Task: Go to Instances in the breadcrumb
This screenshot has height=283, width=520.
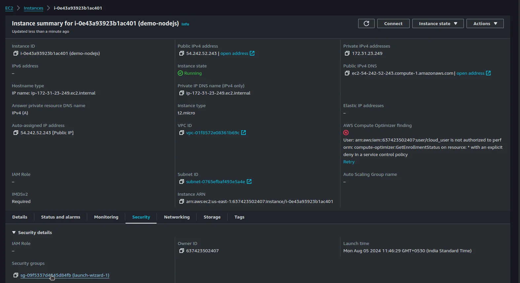Action: click(33, 8)
